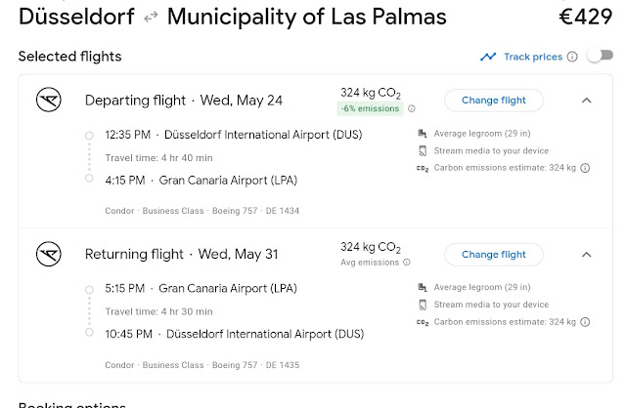The height and width of the screenshot is (408, 626).
Task: Click the round-trip arrows icon in title
Action: [151, 18]
